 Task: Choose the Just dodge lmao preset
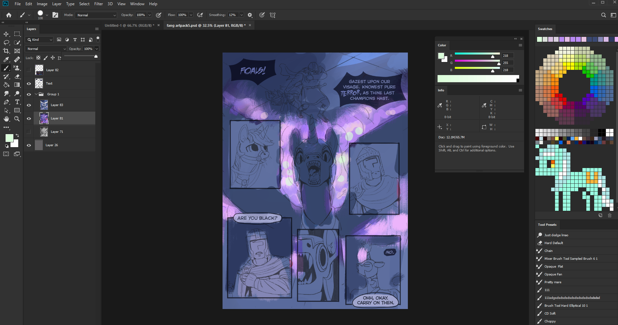coord(556,235)
